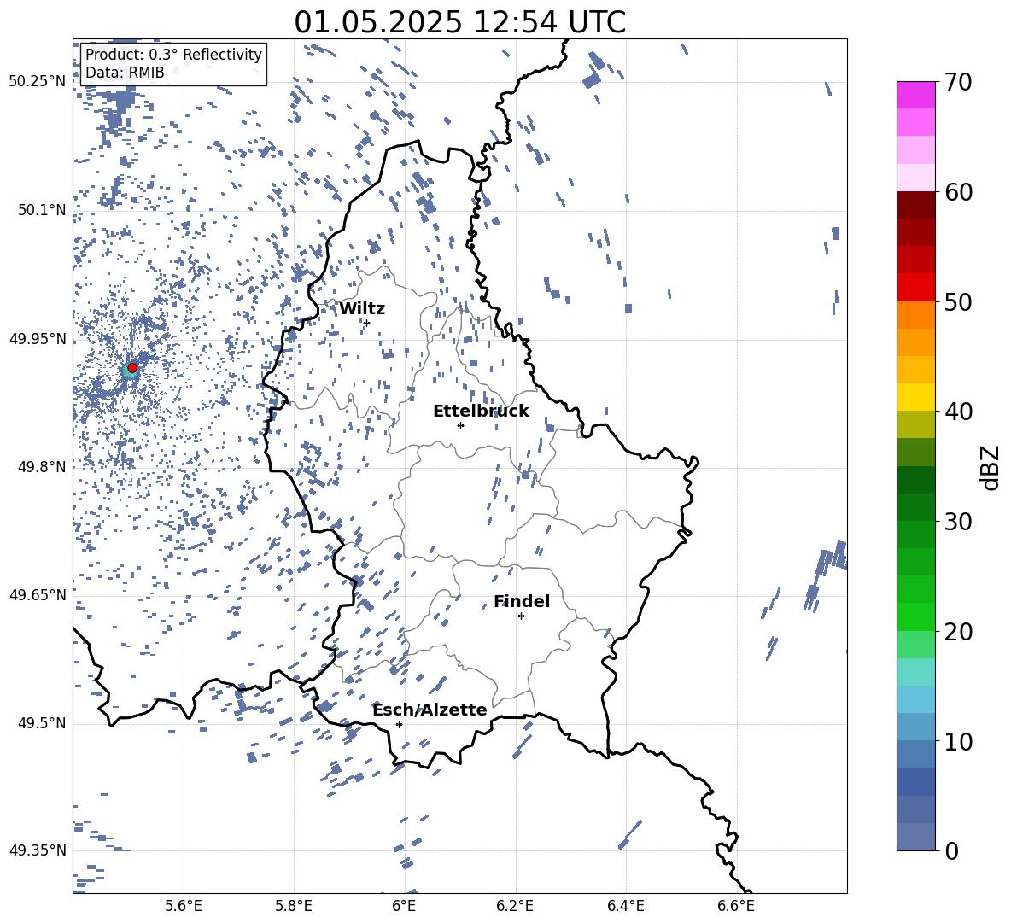Click the Product: 0.3° Reflectivity text
The image size is (1011, 923).
pos(173,55)
